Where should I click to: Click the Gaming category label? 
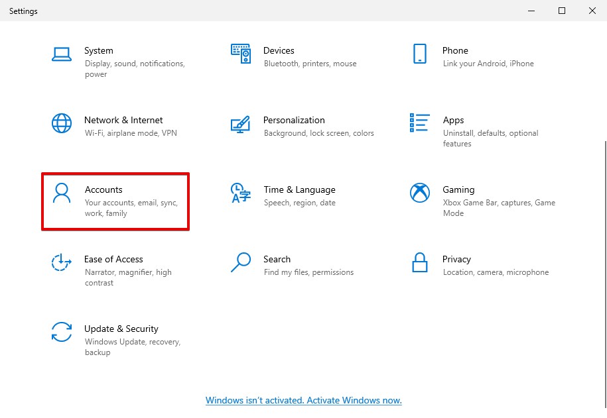[458, 189]
